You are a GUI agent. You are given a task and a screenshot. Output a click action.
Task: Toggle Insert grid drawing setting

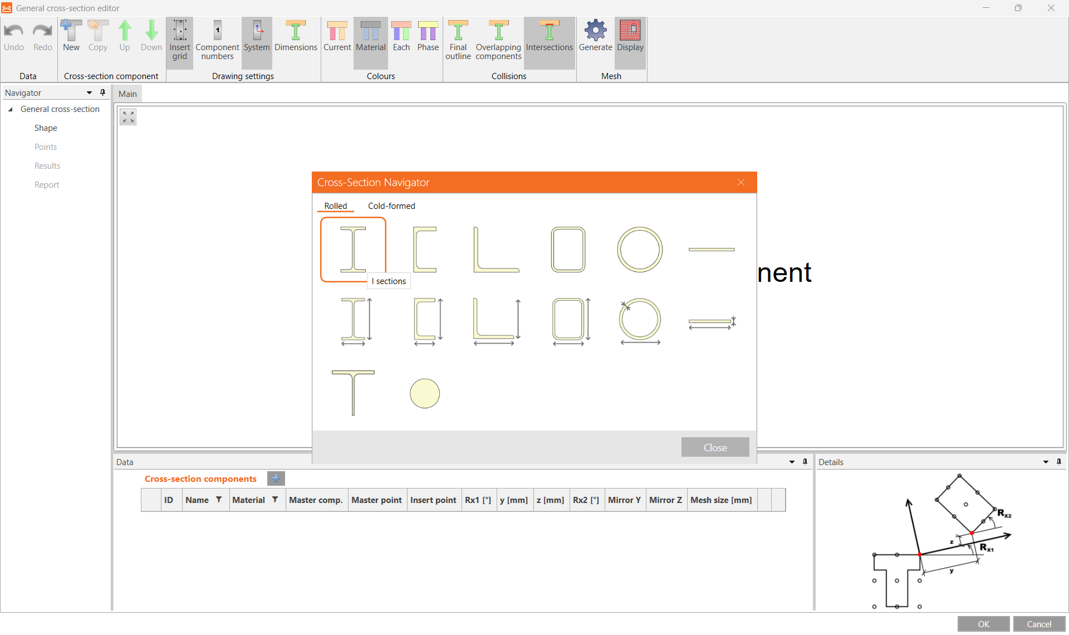[179, 40]
